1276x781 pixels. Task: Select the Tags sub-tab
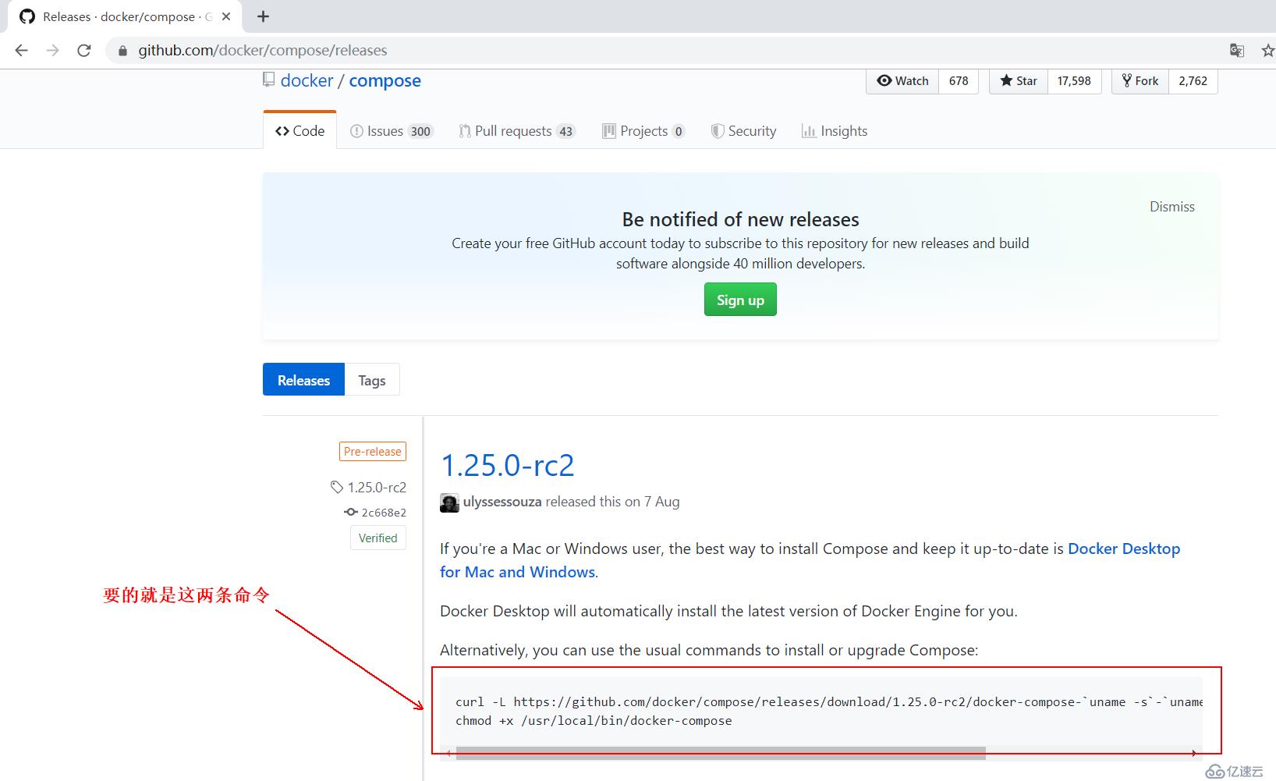click(372, 380)
